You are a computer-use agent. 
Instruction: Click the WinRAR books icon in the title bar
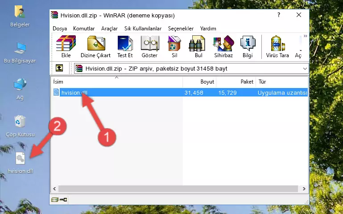click(54, 15)
